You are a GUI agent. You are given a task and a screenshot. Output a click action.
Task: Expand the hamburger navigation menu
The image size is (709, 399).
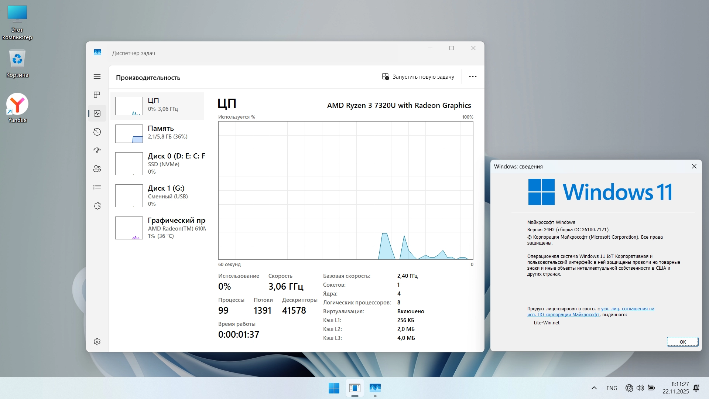pyautogui.click(x=97, y=76)
